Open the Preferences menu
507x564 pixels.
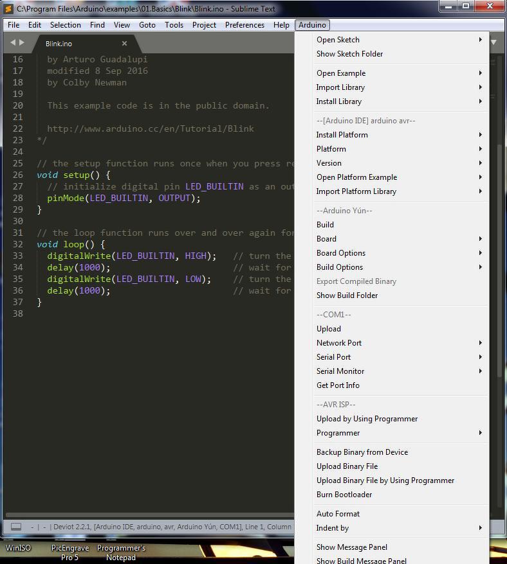point(244,25)
